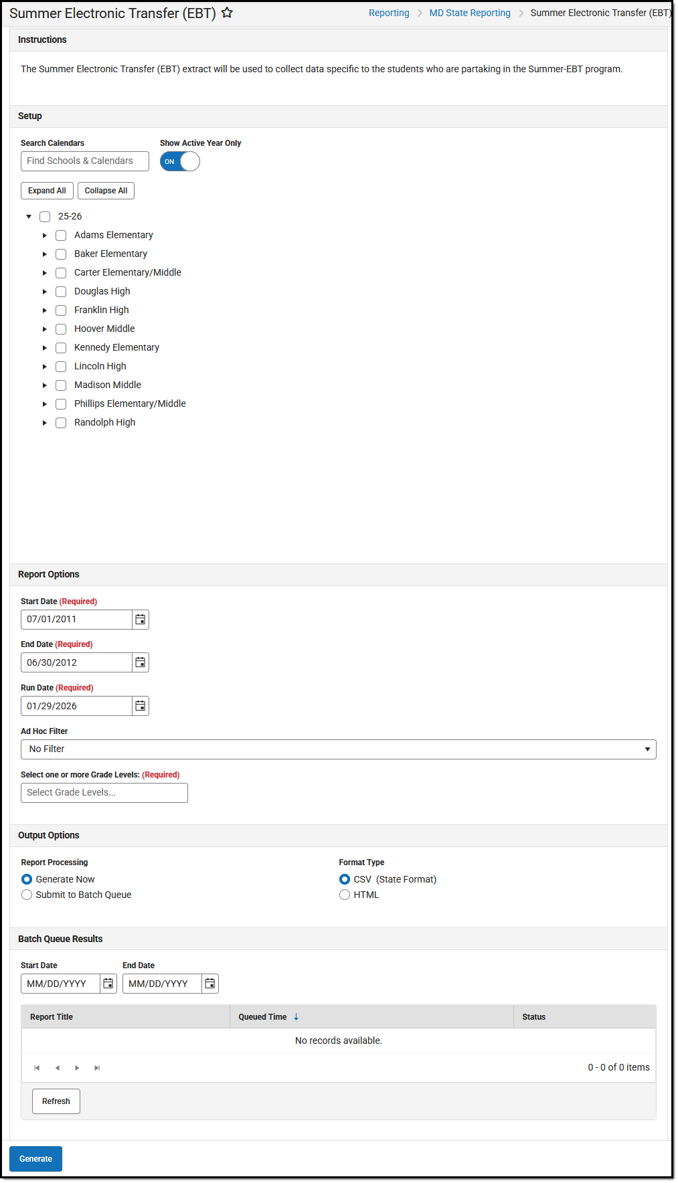Favorite the report using the star icon
The width and height of the screenshot is (678, 1183).
[x=227, y=12]
